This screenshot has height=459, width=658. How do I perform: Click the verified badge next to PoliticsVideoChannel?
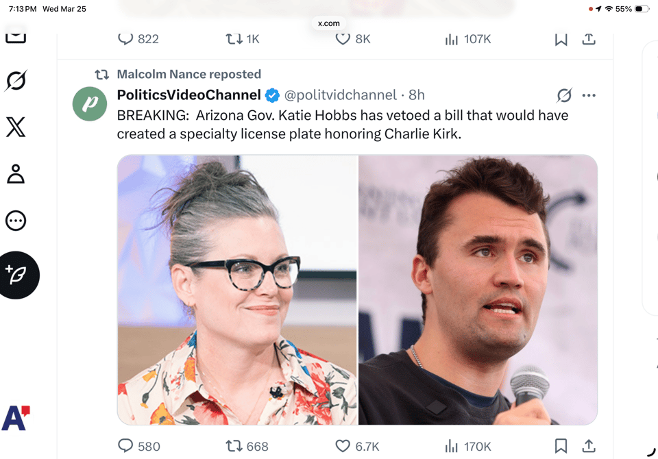pos(272,95)
